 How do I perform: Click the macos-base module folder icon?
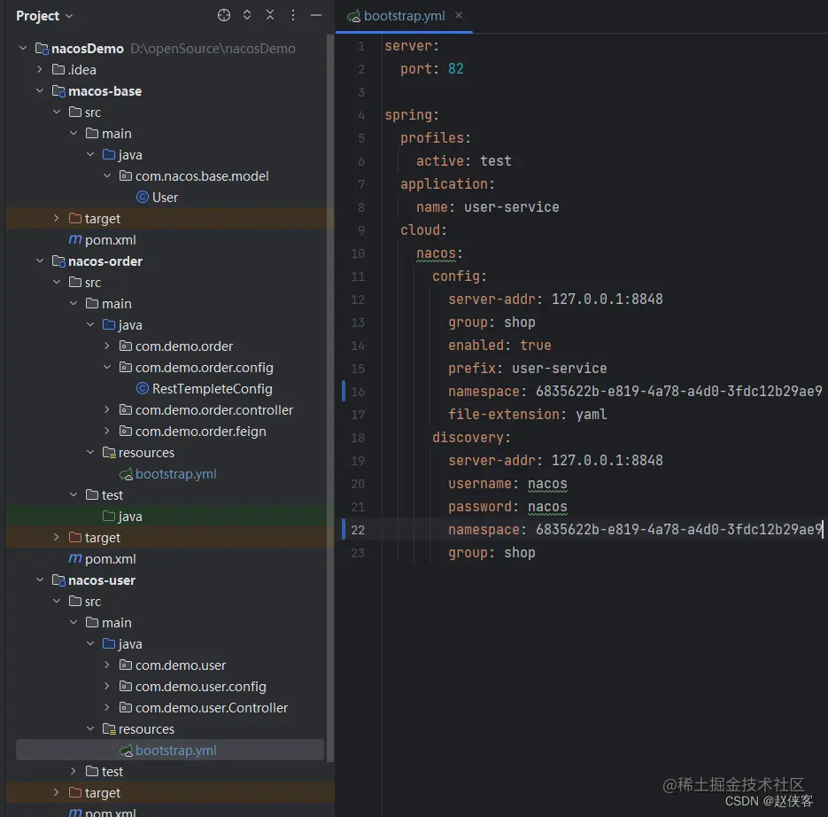click(x=58, y=91)
